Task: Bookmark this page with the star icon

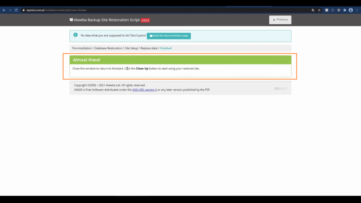Action: click(319, 10)
